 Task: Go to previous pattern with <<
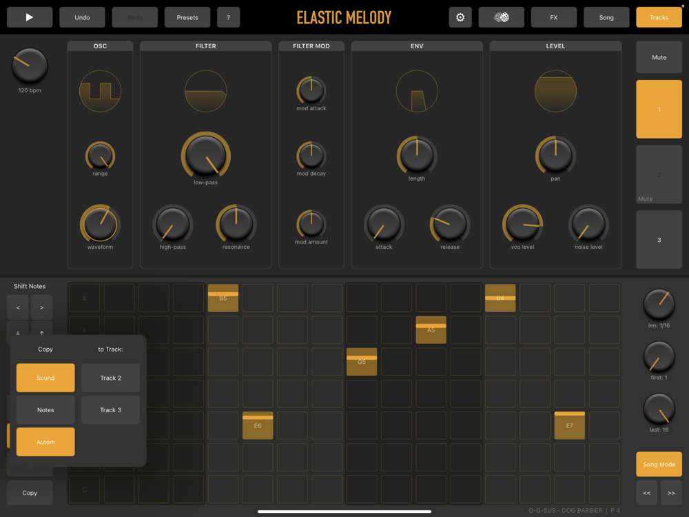[x=647, y=493]
